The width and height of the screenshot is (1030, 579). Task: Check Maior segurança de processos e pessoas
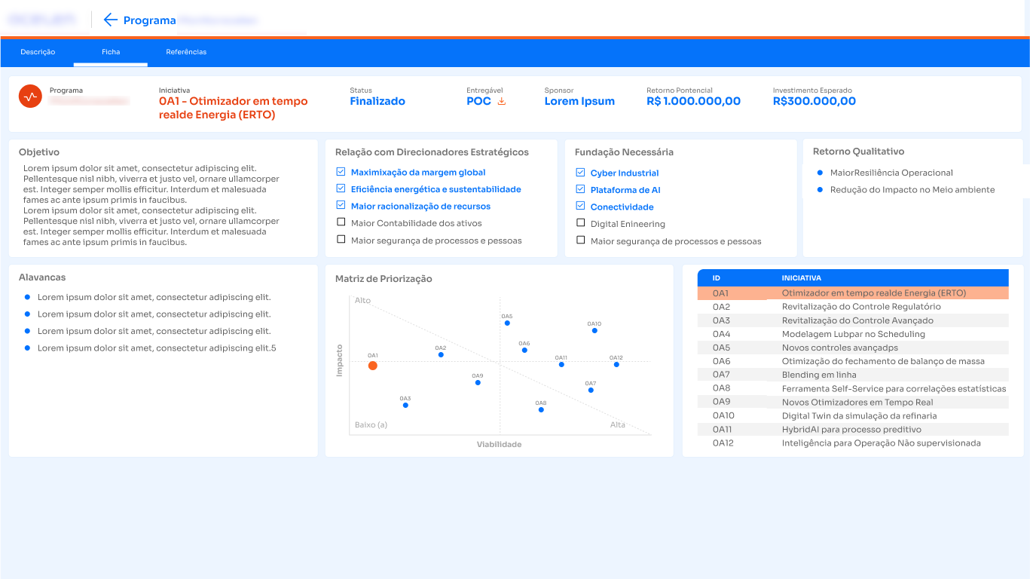[x=341, y=240]
